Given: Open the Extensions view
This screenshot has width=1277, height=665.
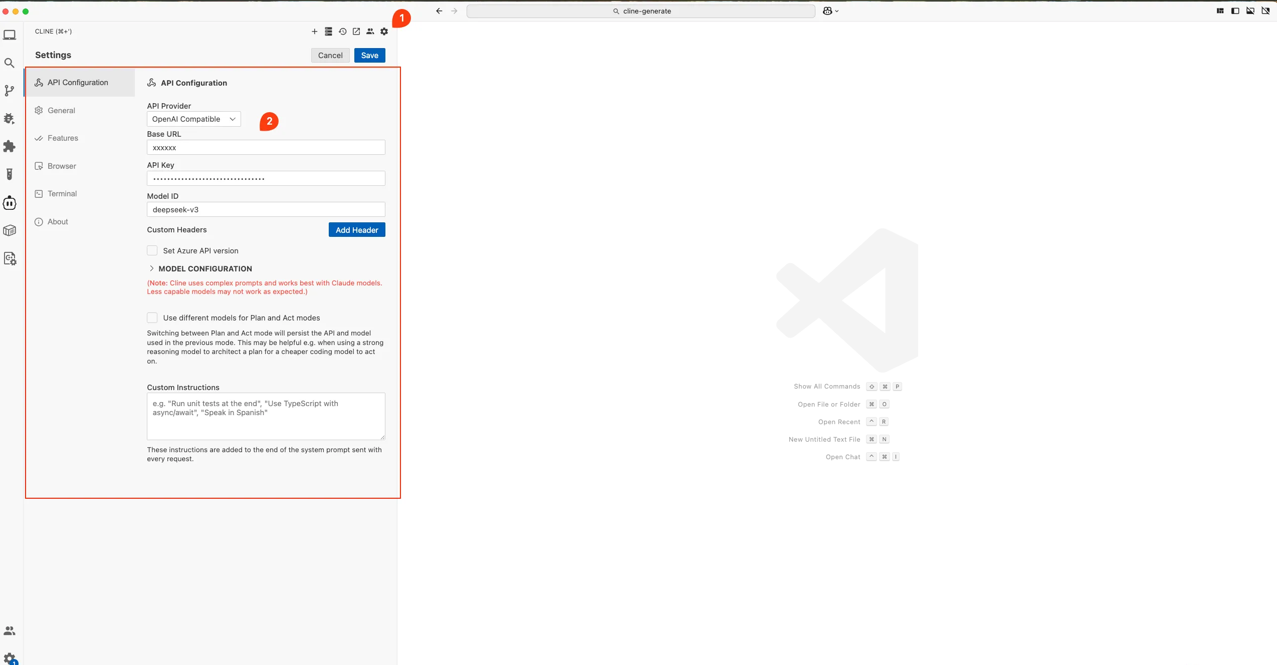Looking at the screenshot, I should click(x=9, y=146).
